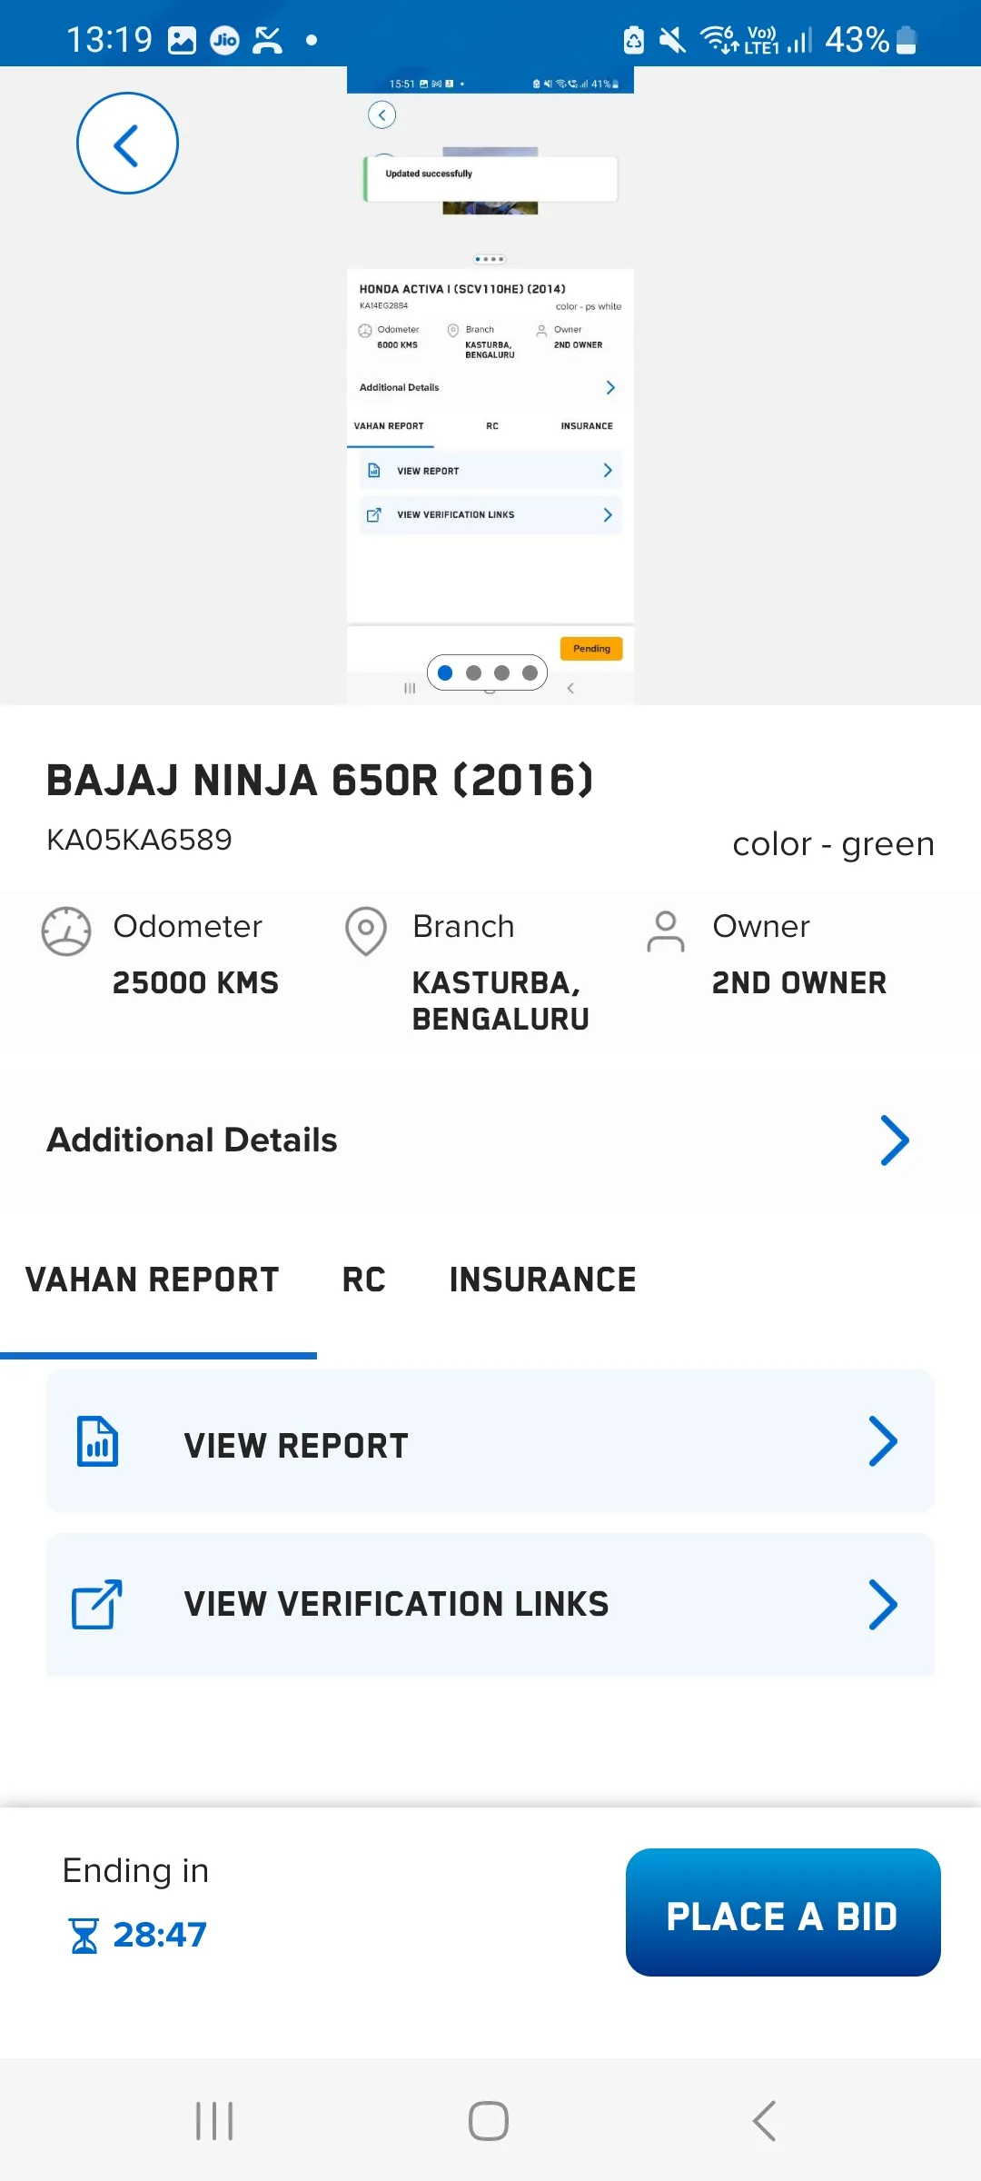Tap the 25000 KMS odometer value
The width and height of the screenshot is (981, 2181).
195,982
